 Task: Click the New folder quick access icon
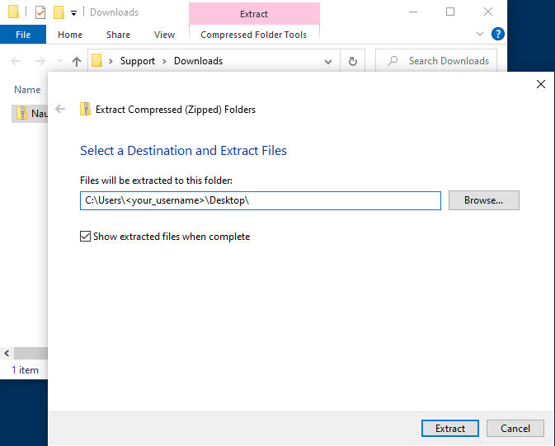pyautogui.click(x=59, y=12)
